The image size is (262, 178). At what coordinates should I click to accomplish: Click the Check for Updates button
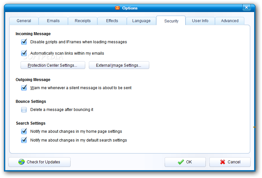(x=40, y=162)
